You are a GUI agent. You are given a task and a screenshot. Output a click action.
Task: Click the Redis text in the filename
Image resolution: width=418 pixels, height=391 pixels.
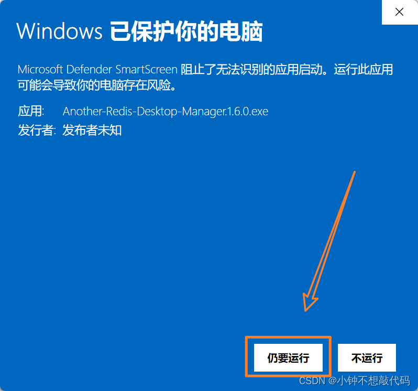pyautogui.click(x=119, y=111)
